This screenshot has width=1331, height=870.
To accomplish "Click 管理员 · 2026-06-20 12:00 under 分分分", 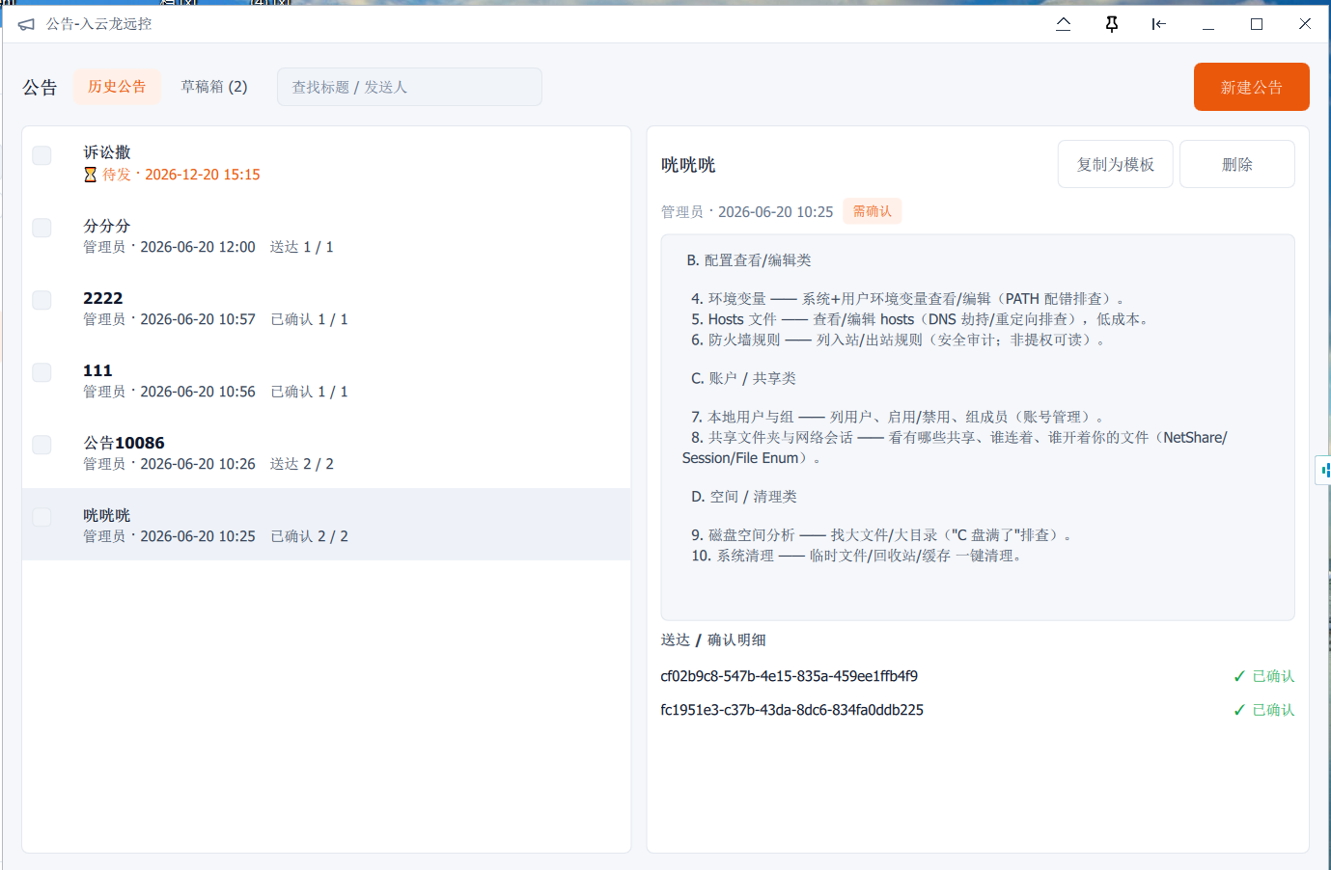I will (169, 247).
